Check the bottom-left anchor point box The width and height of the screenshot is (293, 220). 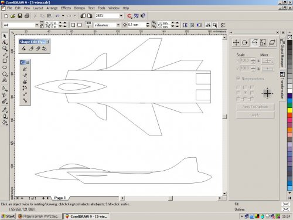click(x=238, y=99)
